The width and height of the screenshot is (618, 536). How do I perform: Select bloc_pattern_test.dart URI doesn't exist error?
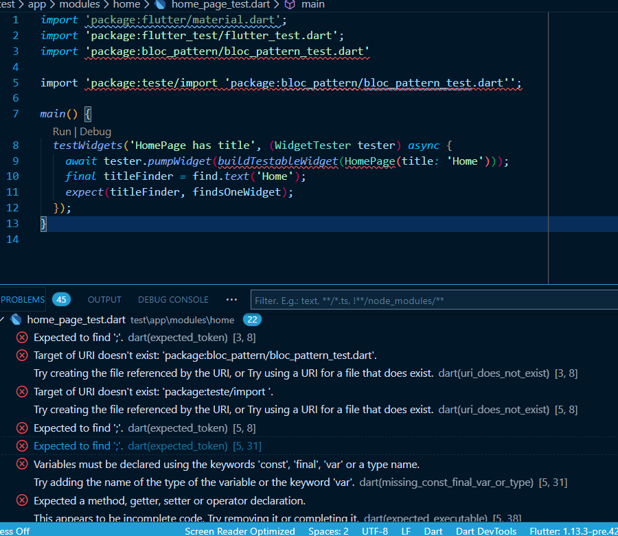coord(205,356)
